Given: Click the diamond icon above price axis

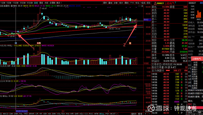Looking at the screenshot, I should pos(139,6).
